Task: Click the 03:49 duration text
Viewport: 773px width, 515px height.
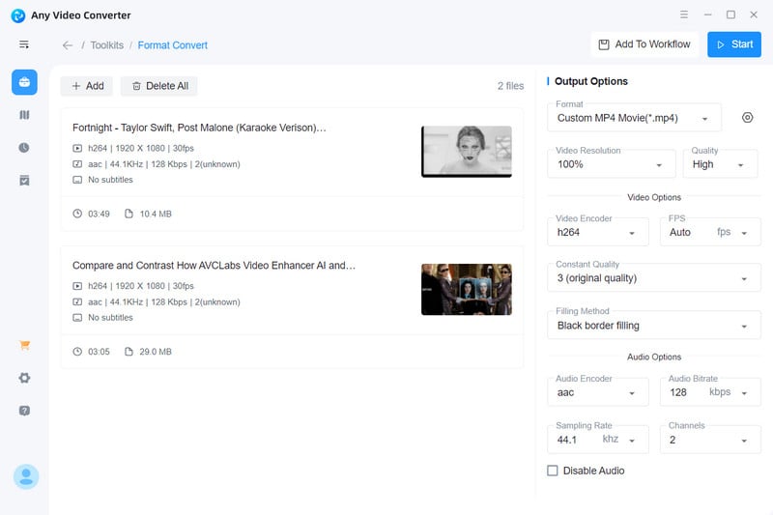Action: [x=99, y=214]
